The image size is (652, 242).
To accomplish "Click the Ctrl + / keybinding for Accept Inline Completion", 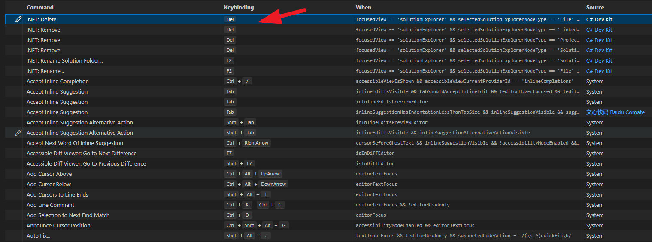I will (239, 81).
